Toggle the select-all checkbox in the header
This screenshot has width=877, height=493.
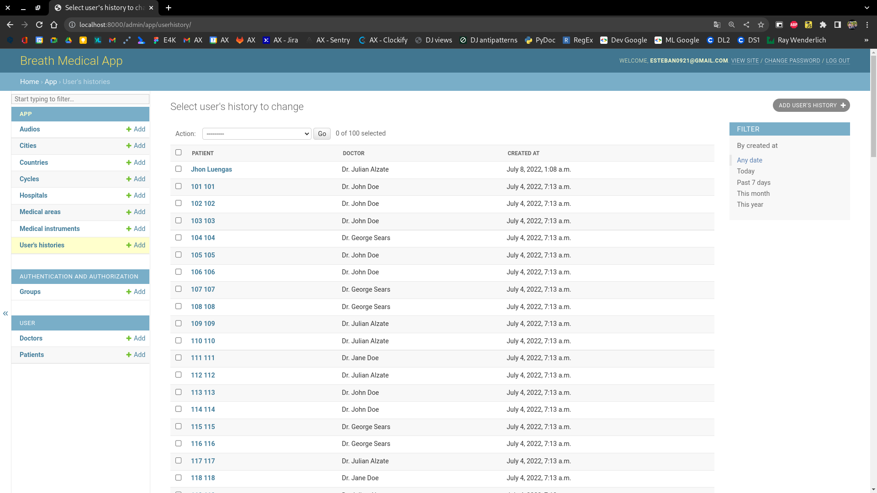tap(179, 152)
